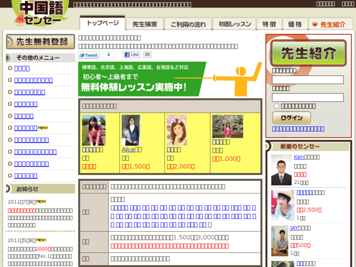Click the Facebook Like button
Screen dimensions: 356x267
(131, 54)
